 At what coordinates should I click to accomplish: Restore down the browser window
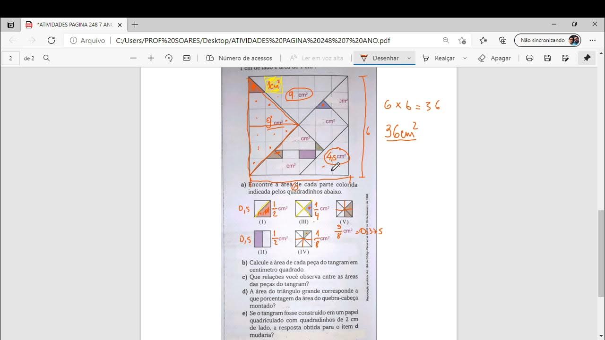574,24
